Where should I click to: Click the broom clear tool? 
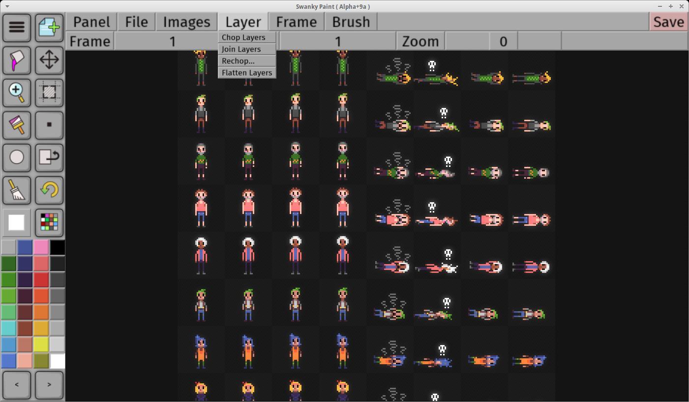[x=17, y=190]
